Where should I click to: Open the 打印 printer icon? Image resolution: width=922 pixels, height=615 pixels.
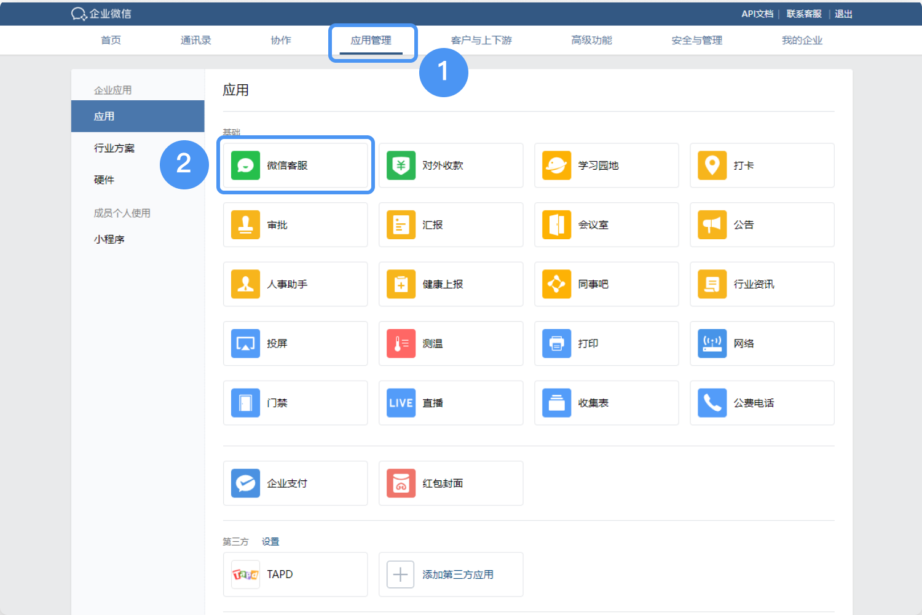pyautogui.click(x=556, y=344)
